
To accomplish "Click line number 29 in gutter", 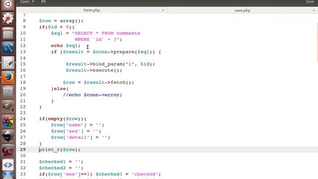I will 23,150.
